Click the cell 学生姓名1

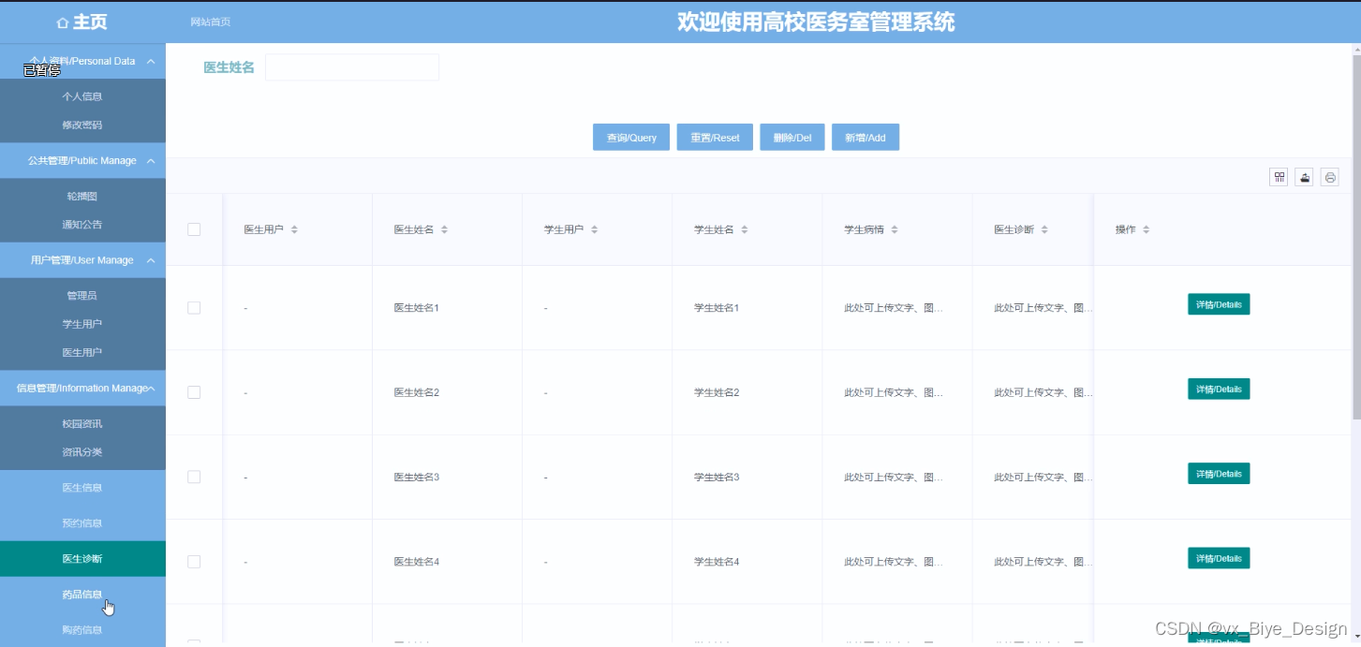coord(717,308)
